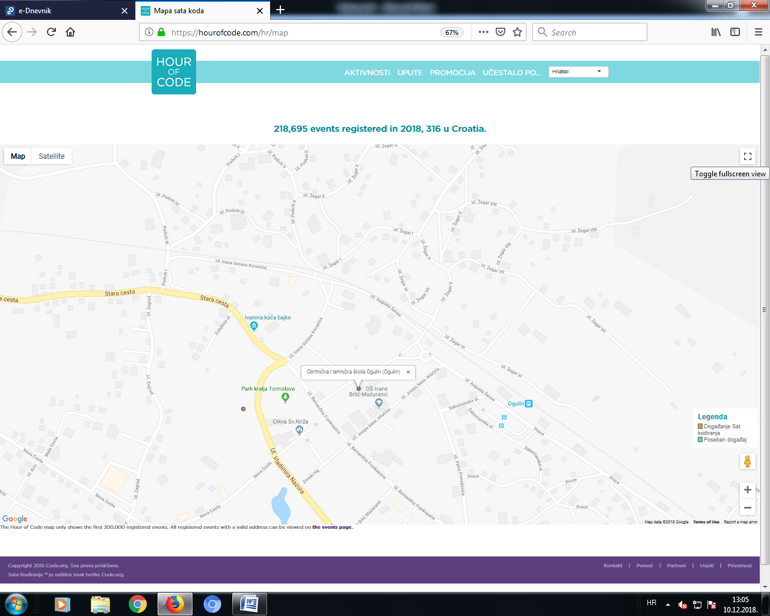
Task: Select the Map view type
Action: click(18, 156)
